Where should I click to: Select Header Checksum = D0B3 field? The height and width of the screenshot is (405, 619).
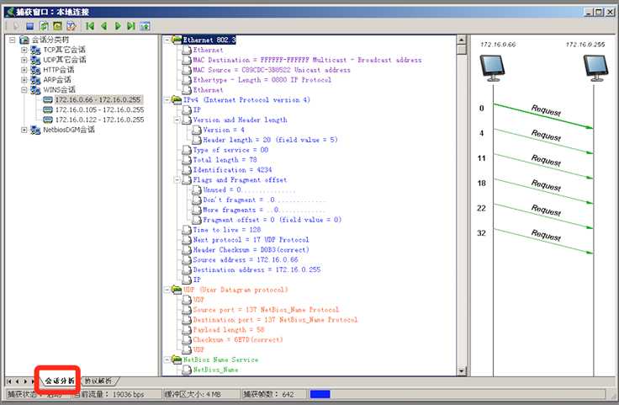pyautogui.click(x=251, y=250)
